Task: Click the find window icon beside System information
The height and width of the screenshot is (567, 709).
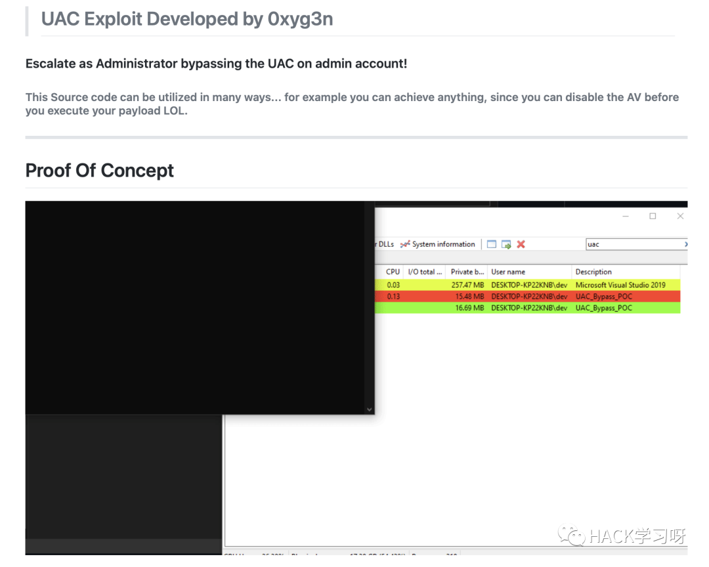Action: point(492,245)
